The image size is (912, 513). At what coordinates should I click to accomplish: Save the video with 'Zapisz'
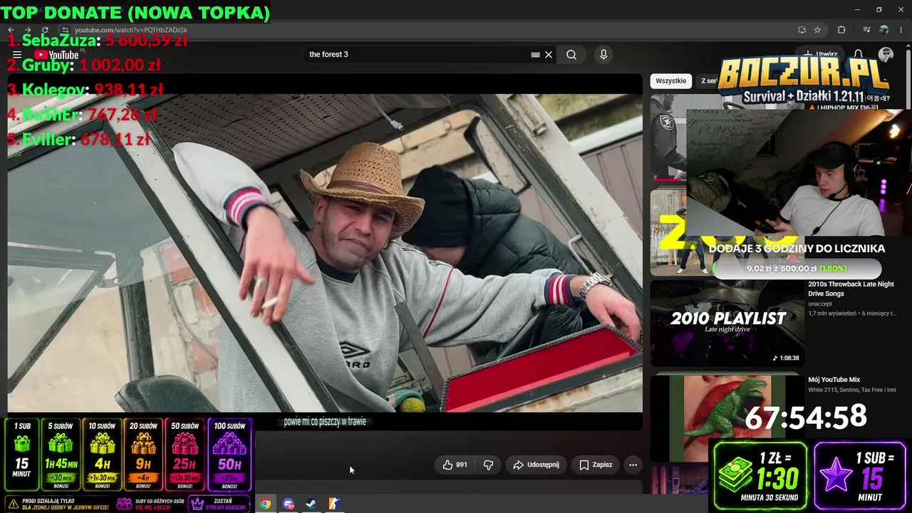596,465
